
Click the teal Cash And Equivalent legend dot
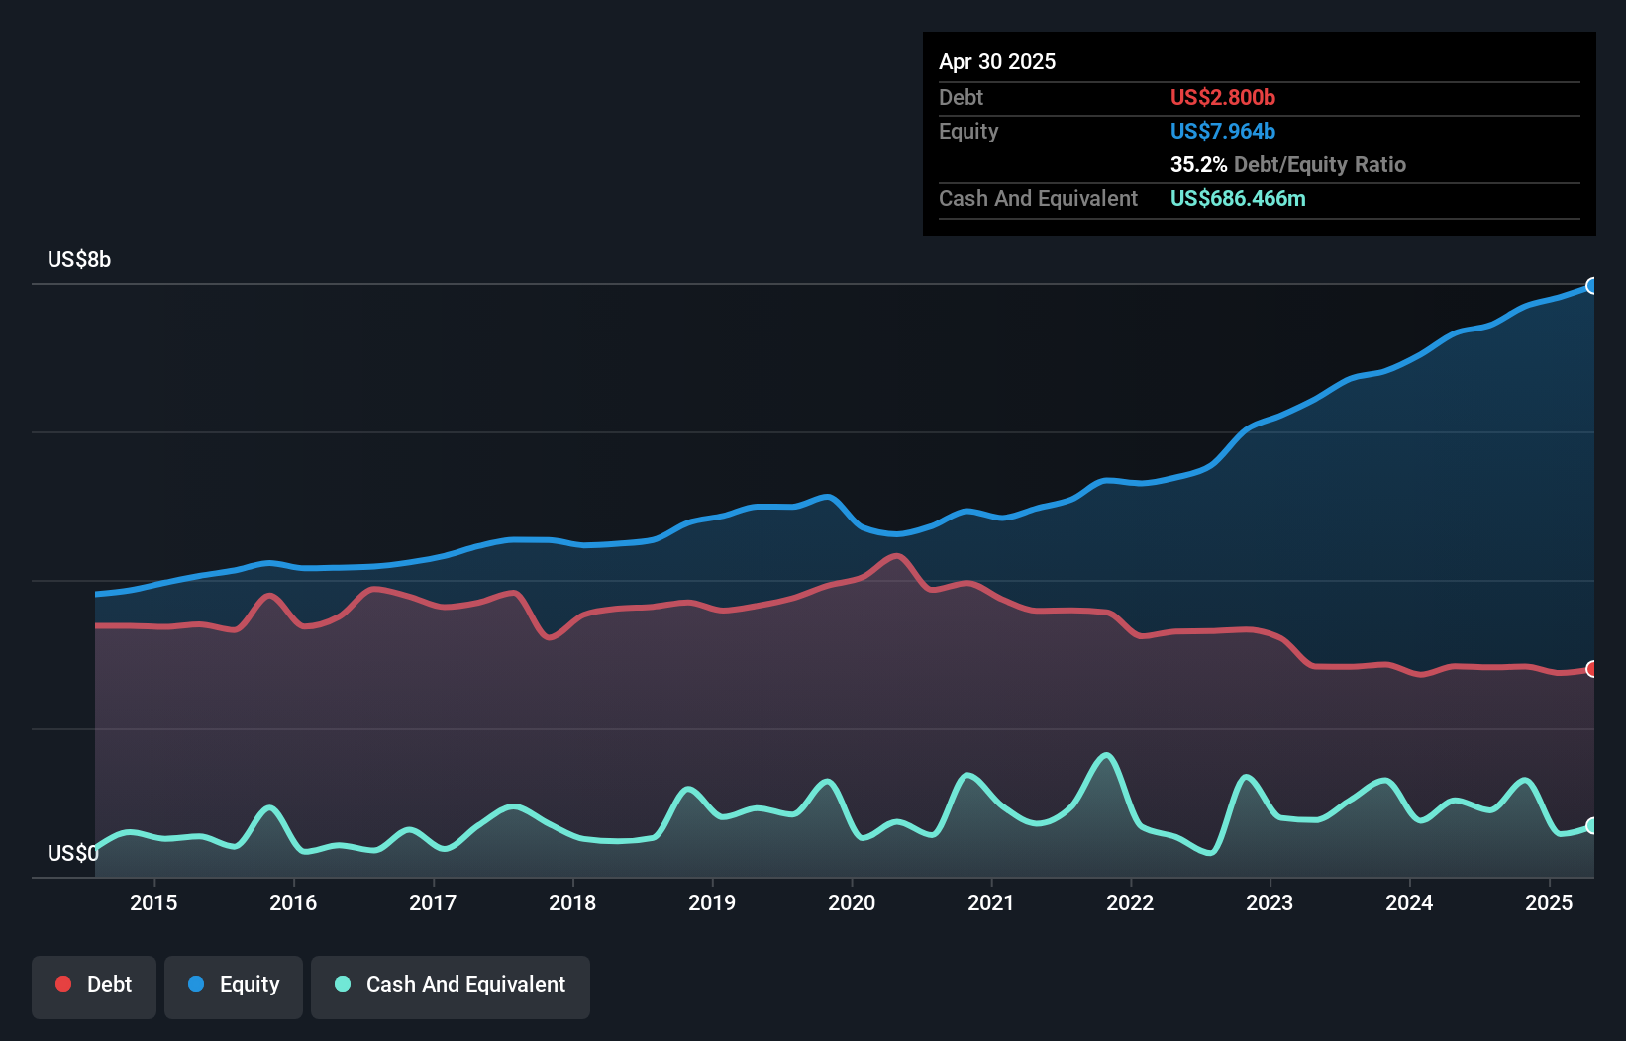click(343, 984)
